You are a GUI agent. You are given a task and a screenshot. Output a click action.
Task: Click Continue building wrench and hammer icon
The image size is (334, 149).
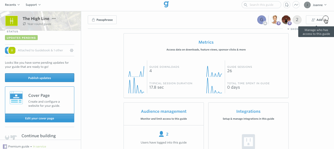coord(11,137)
